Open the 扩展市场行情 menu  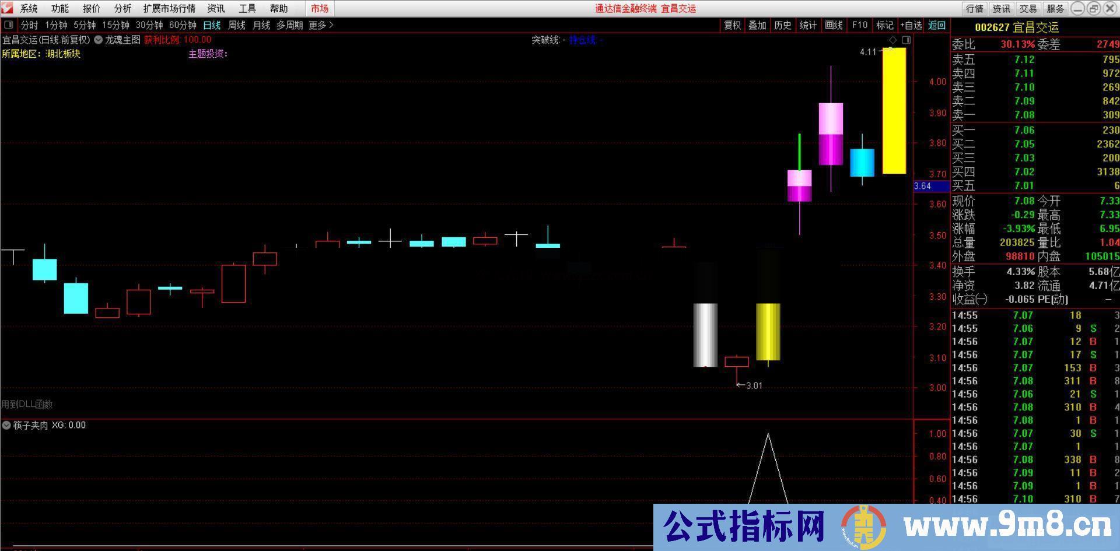point(169,8)
